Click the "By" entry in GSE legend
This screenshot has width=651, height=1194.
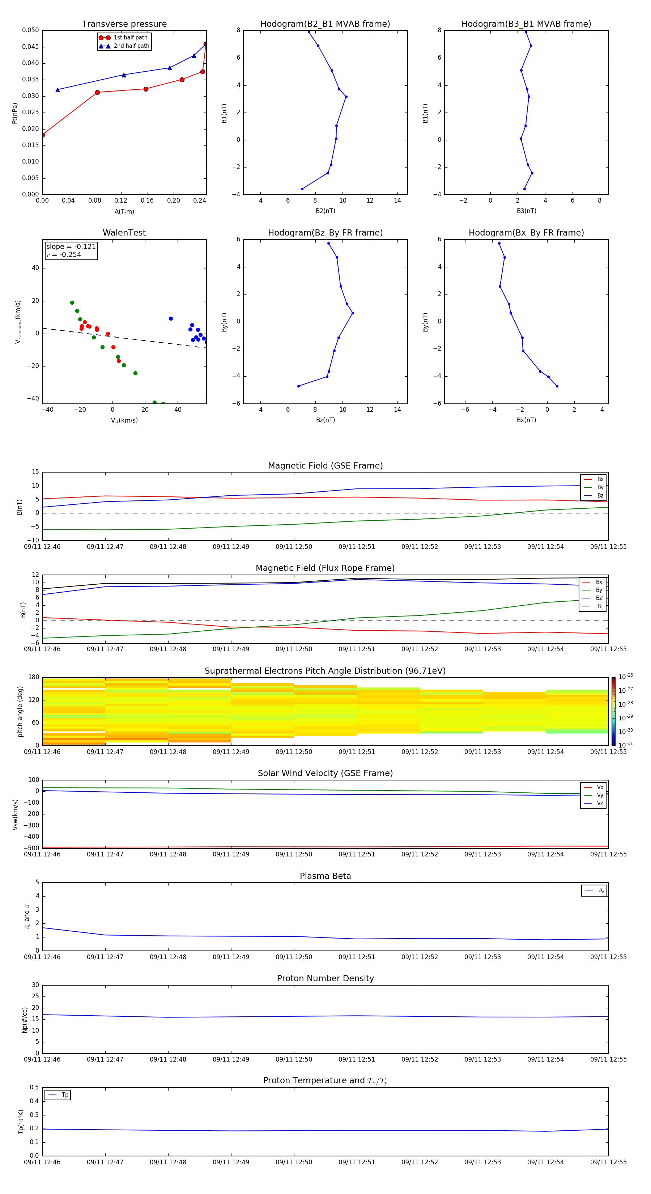click(x=593, y=488)
